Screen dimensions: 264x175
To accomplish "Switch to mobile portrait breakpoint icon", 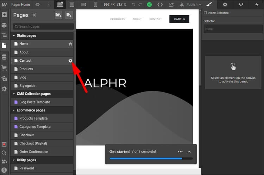I will pyautogui.click(x=95, y=5).
